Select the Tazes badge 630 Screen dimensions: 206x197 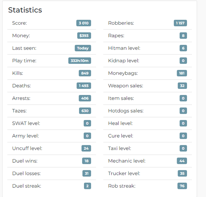pos(85,111)
